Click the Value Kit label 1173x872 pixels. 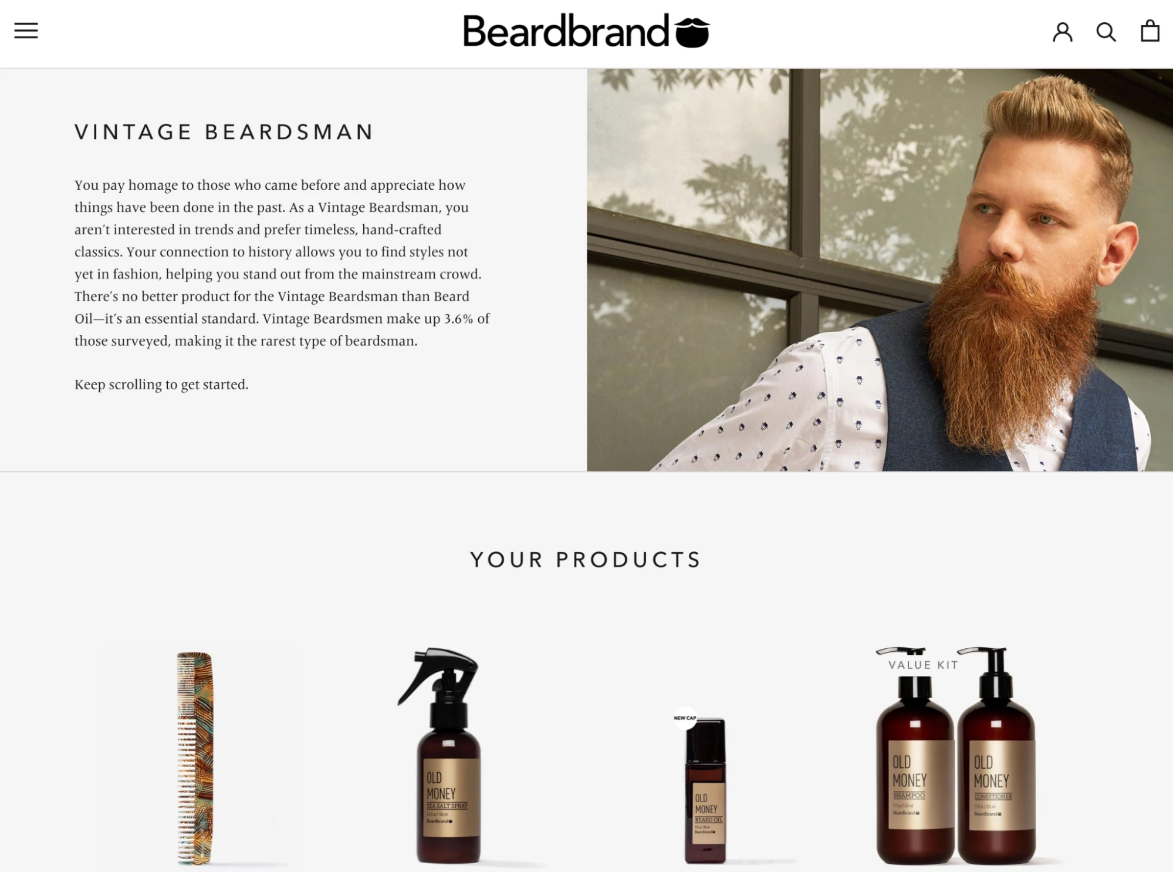coord(923,665)
